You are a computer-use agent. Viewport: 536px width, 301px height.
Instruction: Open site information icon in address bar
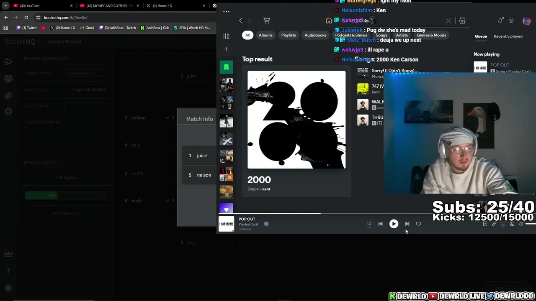click(38, 18)
